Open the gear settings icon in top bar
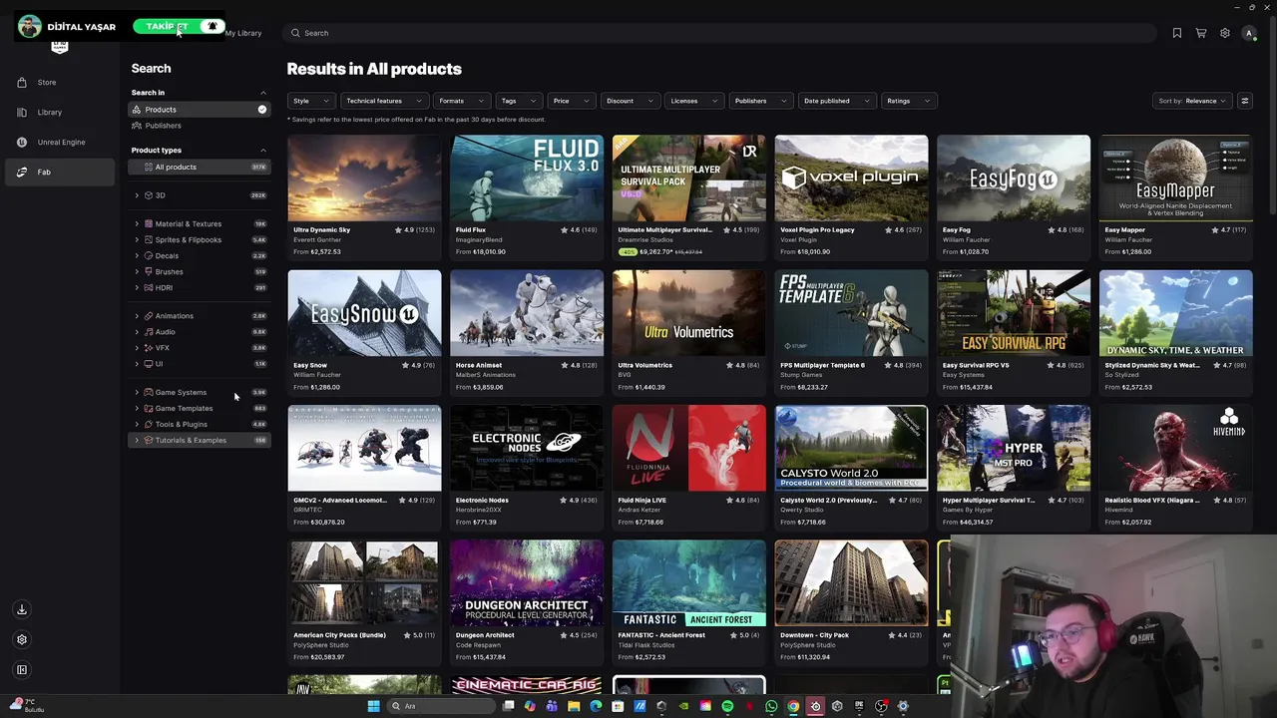The height and width of the screenshot is (718, 1277). click(x=1225, y=33)
